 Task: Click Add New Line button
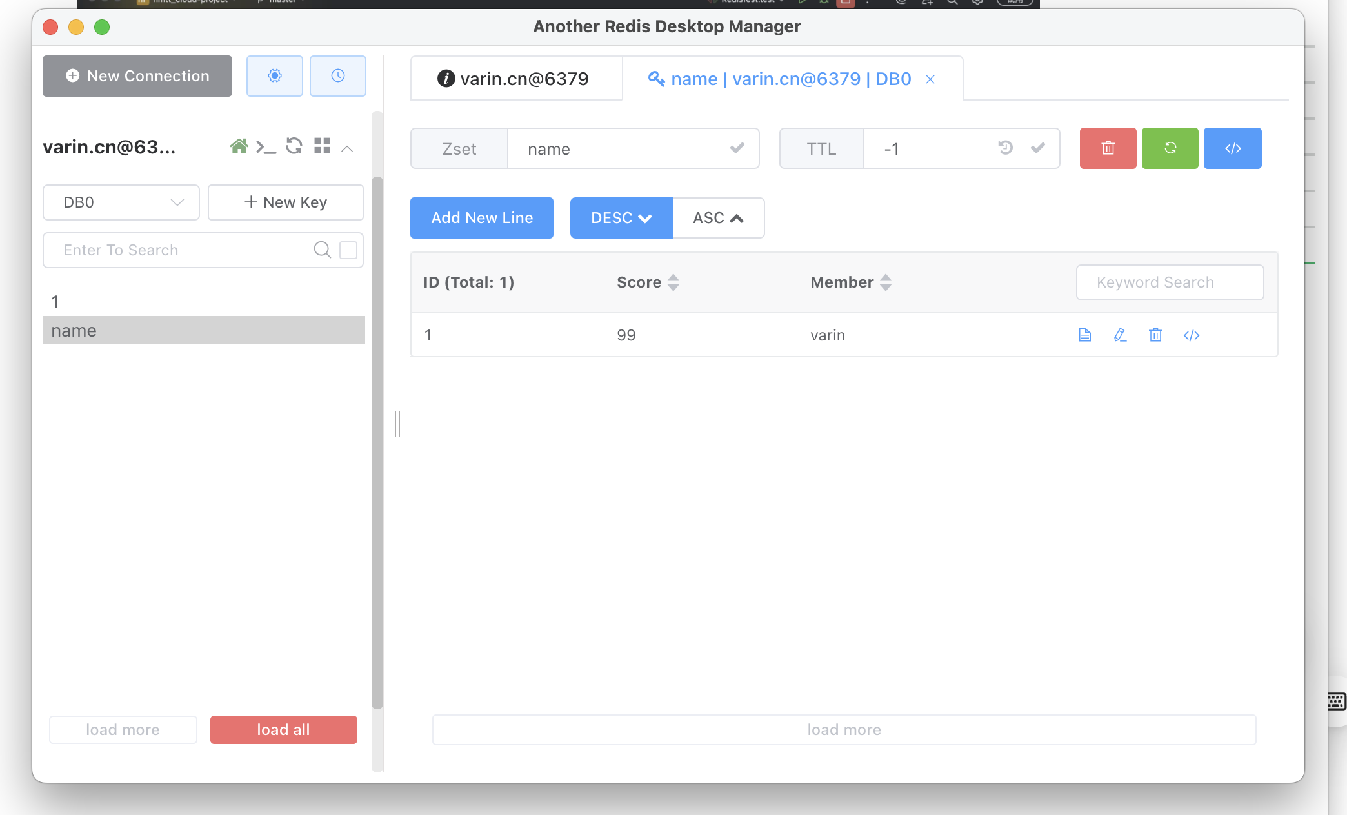(x=482, y=218)
